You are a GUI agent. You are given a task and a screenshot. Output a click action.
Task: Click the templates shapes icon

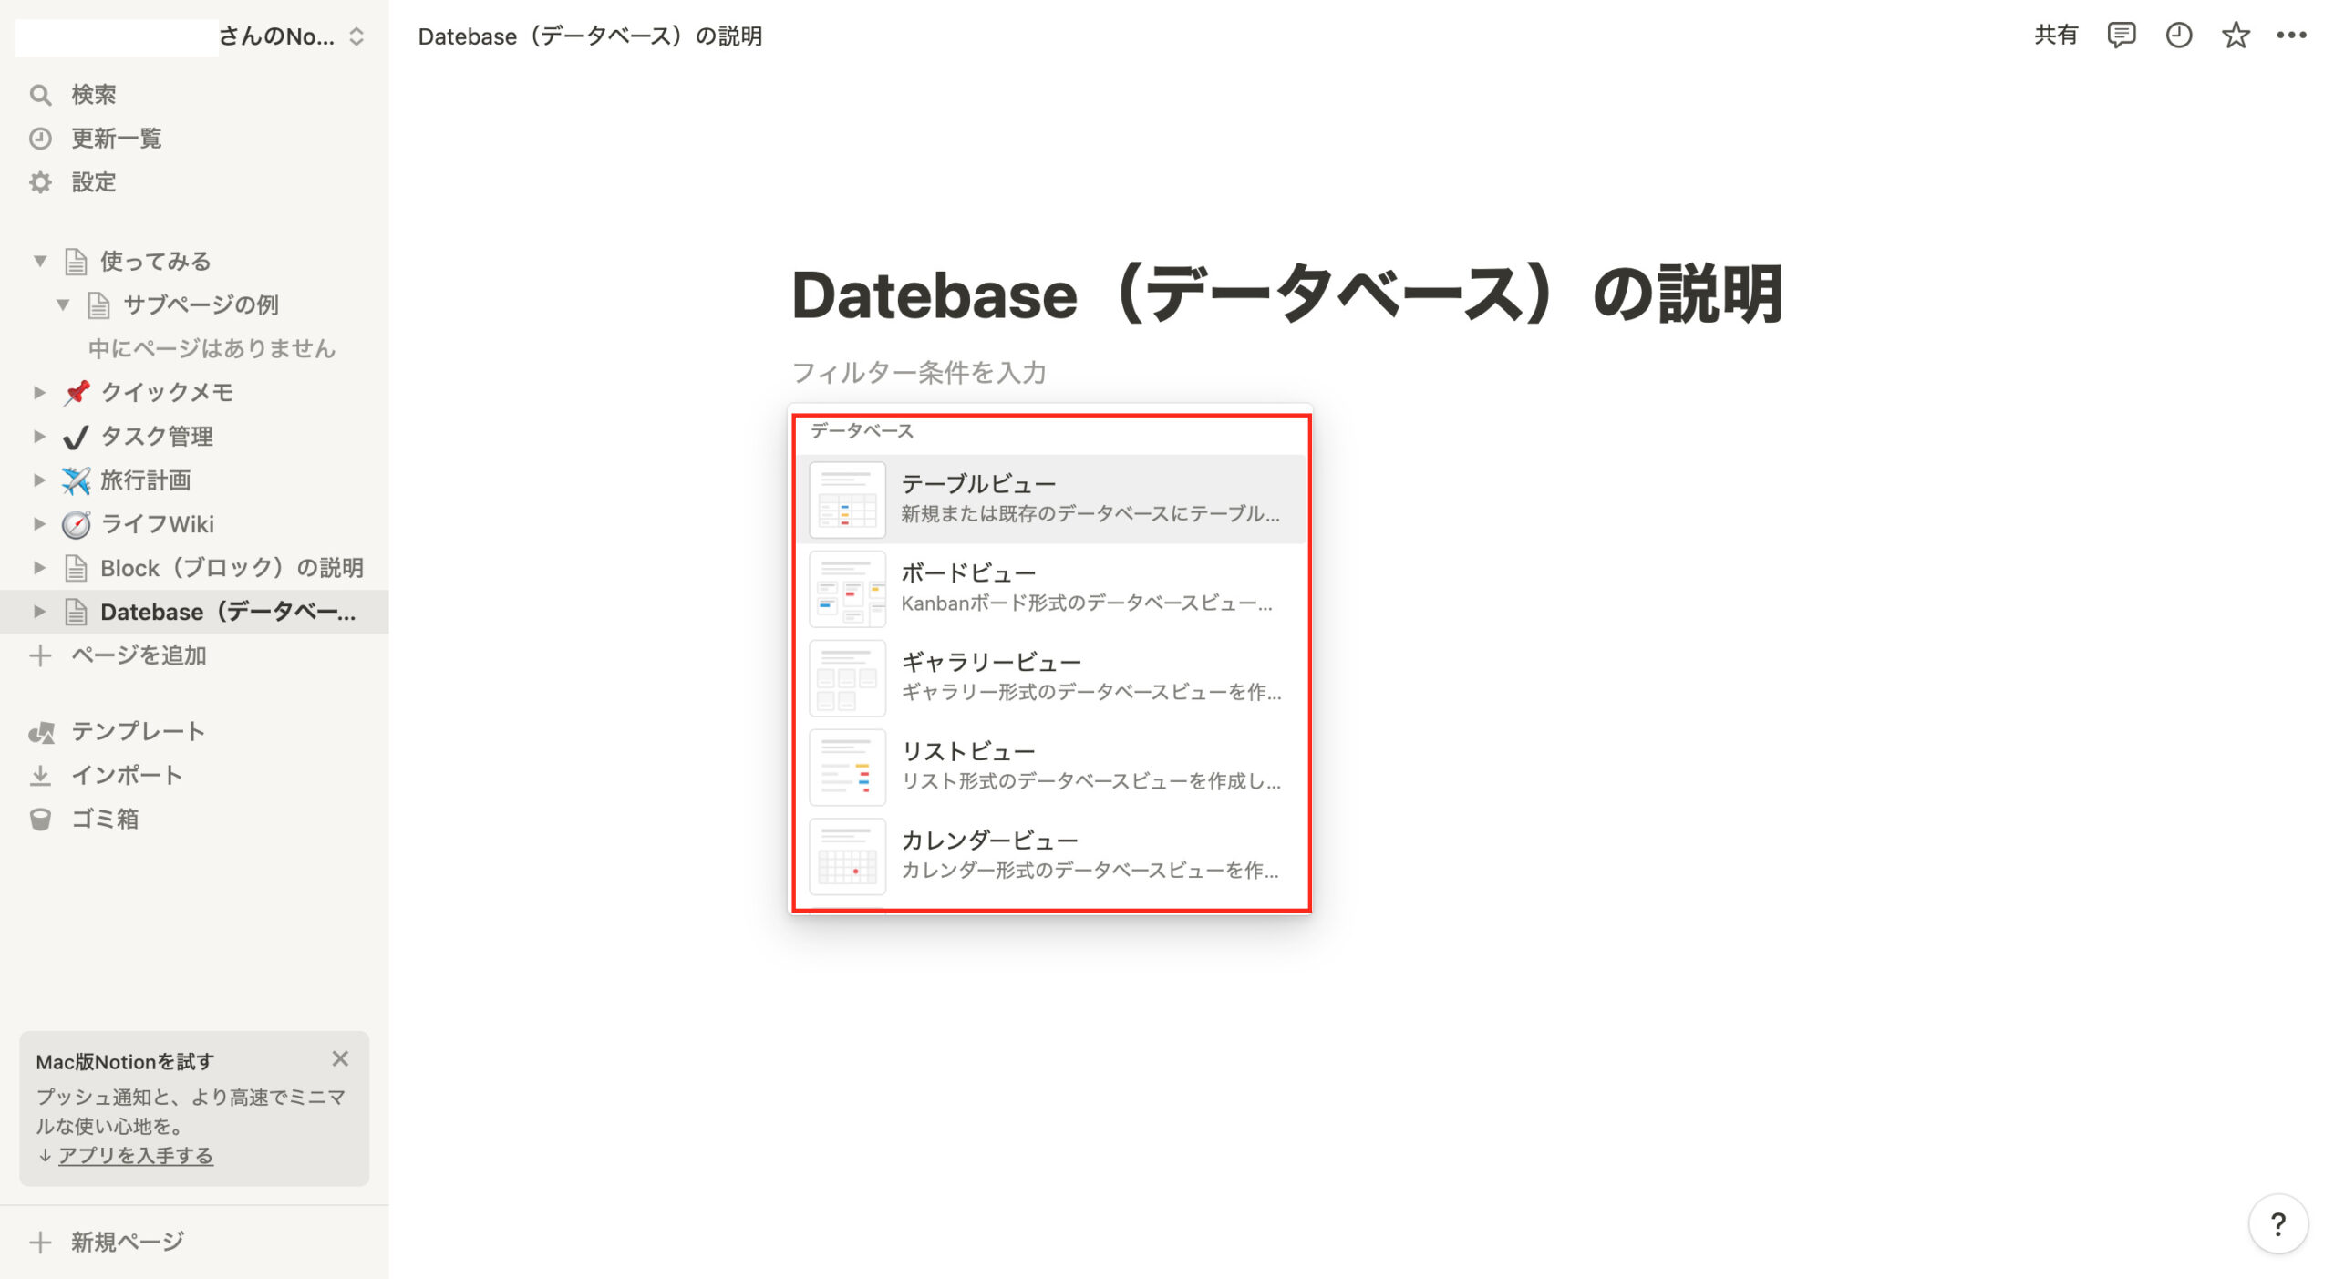41,732
